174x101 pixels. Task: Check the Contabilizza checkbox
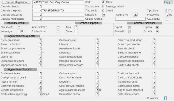(58, 32)
